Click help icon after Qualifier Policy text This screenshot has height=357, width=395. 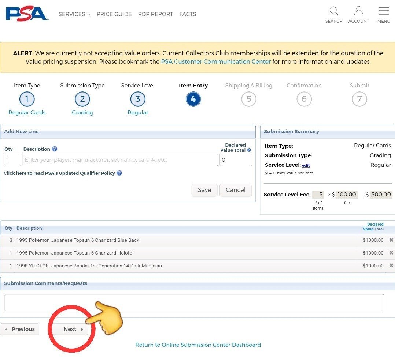coord(119,173)
